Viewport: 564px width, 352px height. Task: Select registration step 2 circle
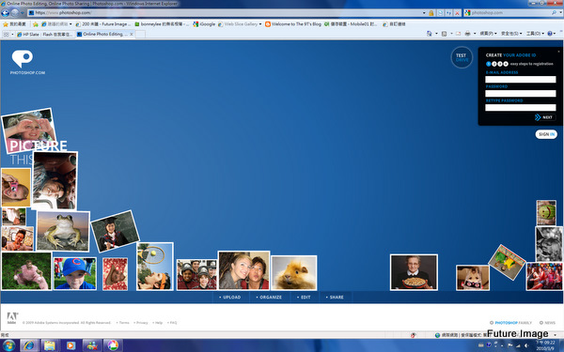(494, 64)
